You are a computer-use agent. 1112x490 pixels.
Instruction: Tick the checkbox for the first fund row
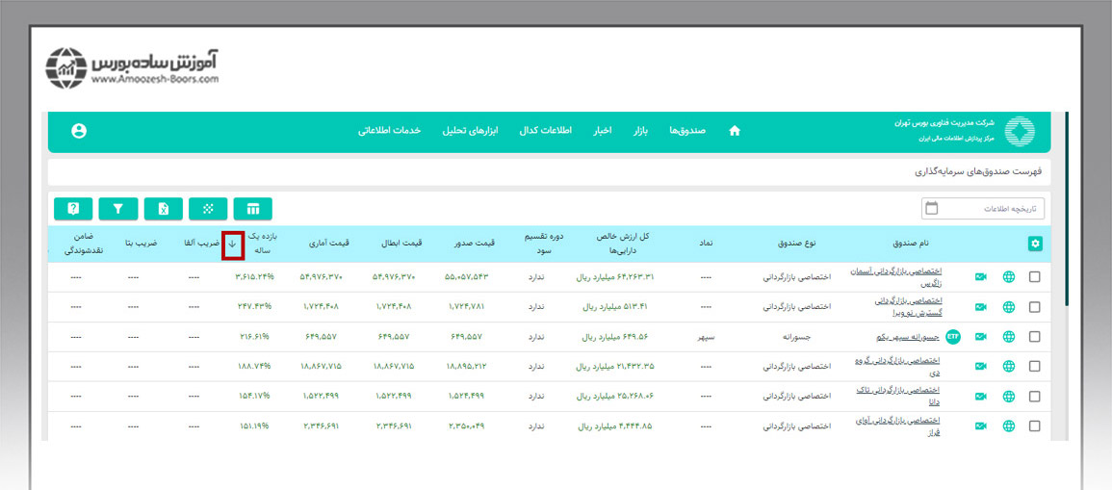(1035, 277)
